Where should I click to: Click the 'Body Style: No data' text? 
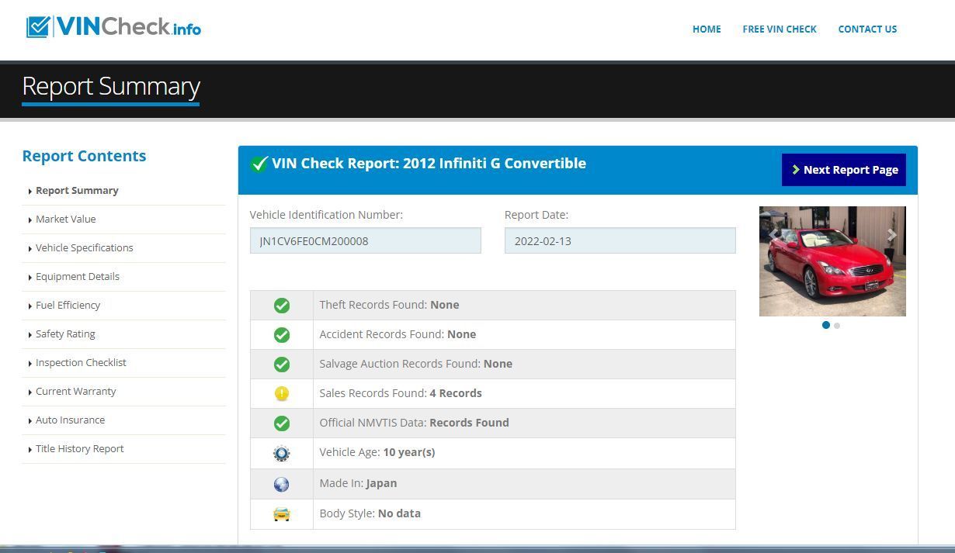tap(370, 513)
